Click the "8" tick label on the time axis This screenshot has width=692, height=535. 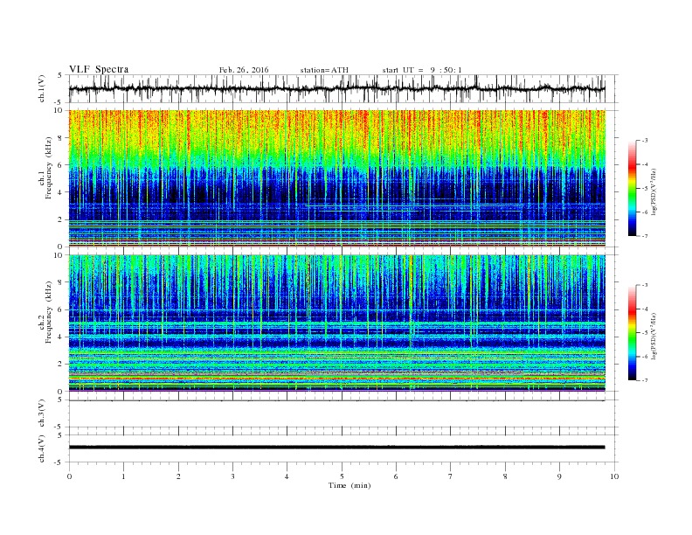(505, 476)
